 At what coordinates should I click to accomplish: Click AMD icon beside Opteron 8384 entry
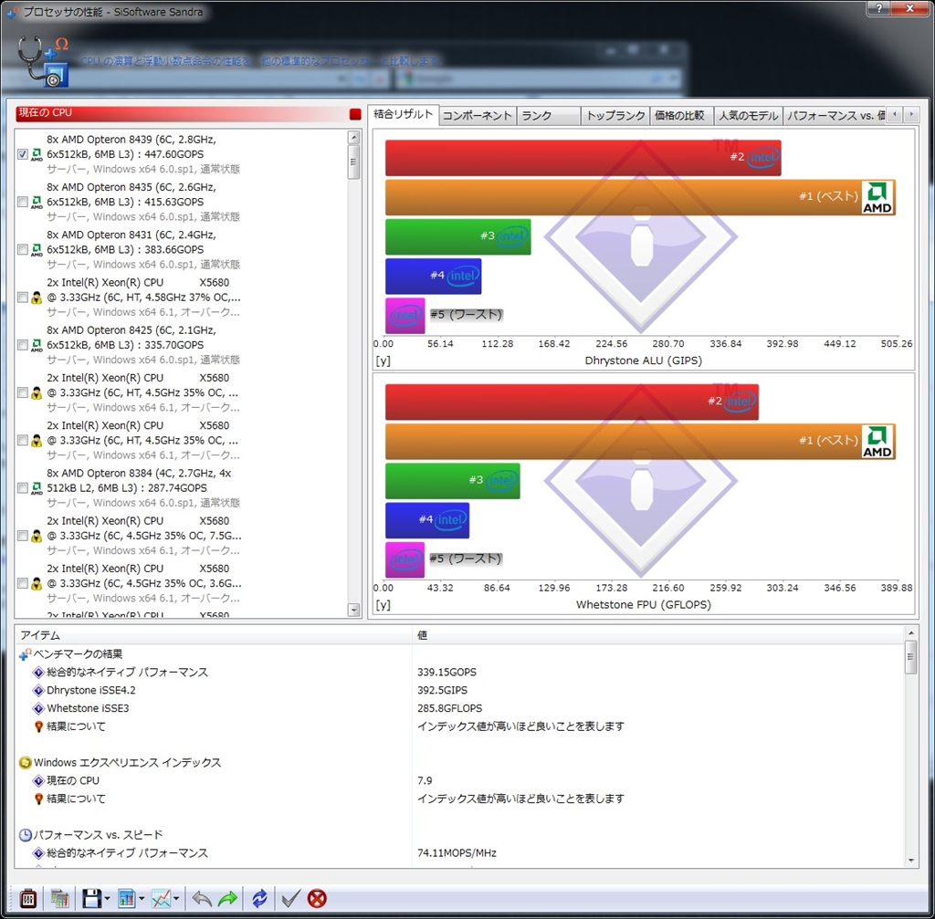(x=37, y=488)
